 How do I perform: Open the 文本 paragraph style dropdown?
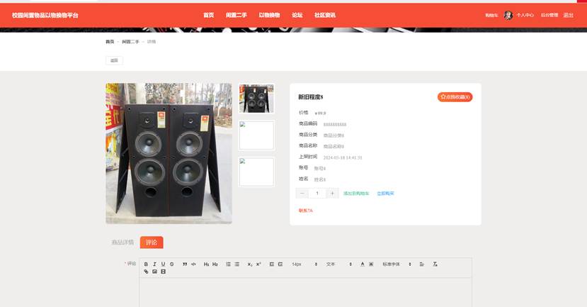(x=338, y=264)
